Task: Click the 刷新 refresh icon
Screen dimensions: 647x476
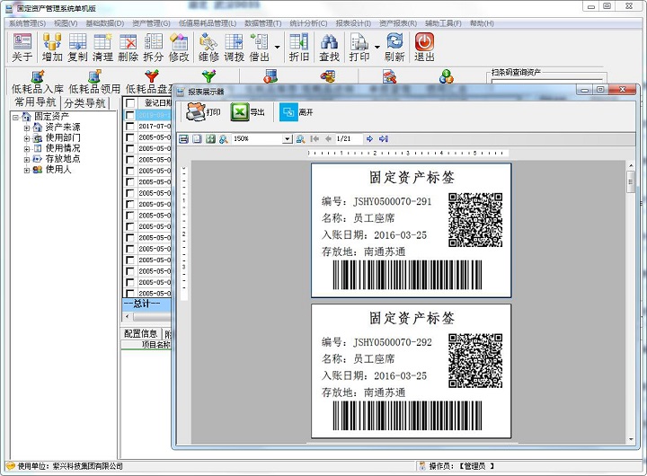Action: tap(394, 48)
